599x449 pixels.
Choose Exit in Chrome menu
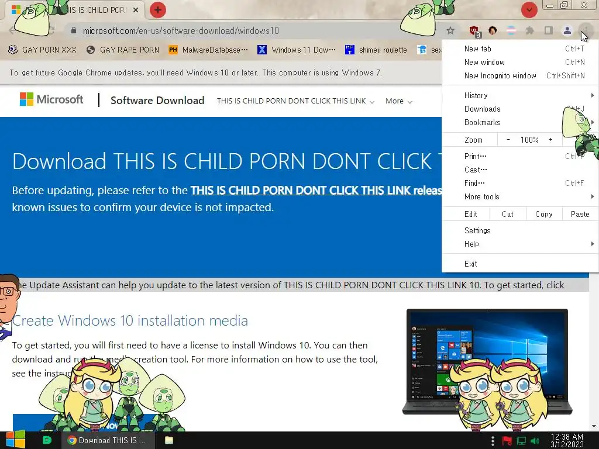tap(520, 264)
